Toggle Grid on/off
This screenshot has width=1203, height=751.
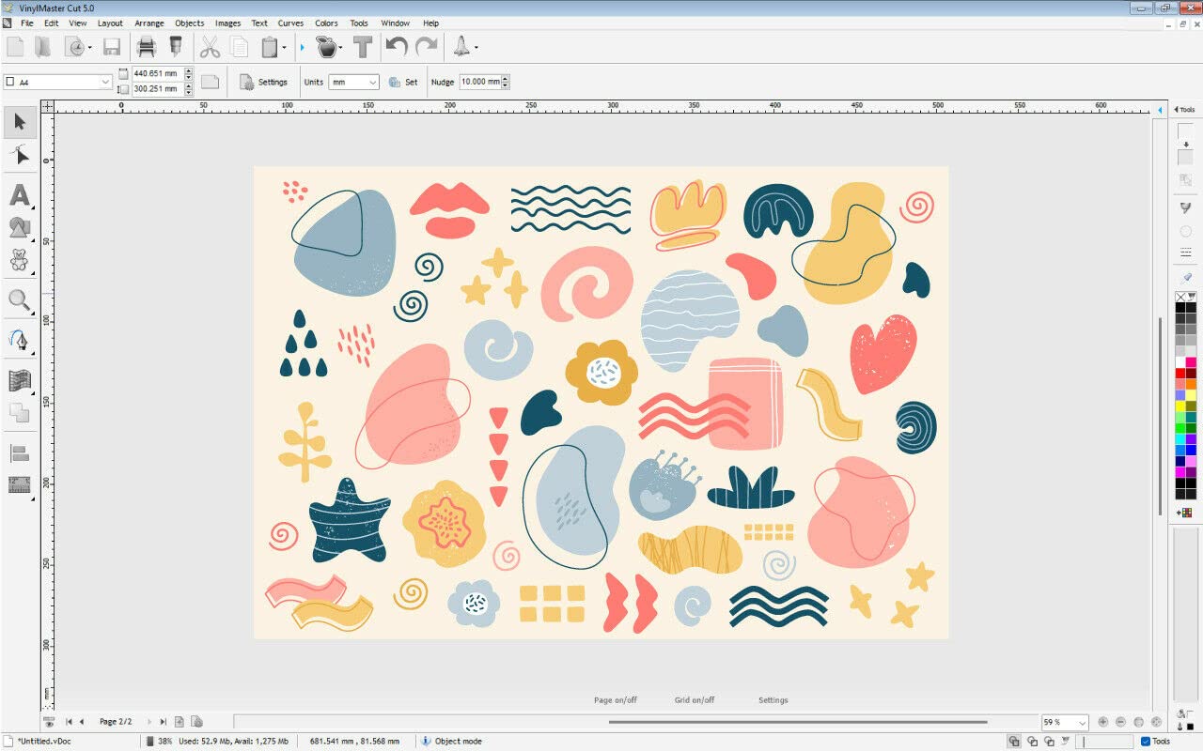(694, 700)
